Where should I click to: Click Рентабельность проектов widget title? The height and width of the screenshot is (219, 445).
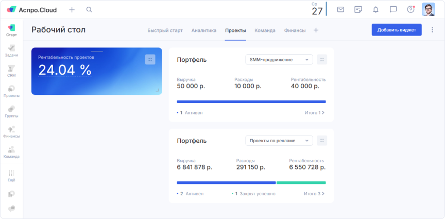66,57
